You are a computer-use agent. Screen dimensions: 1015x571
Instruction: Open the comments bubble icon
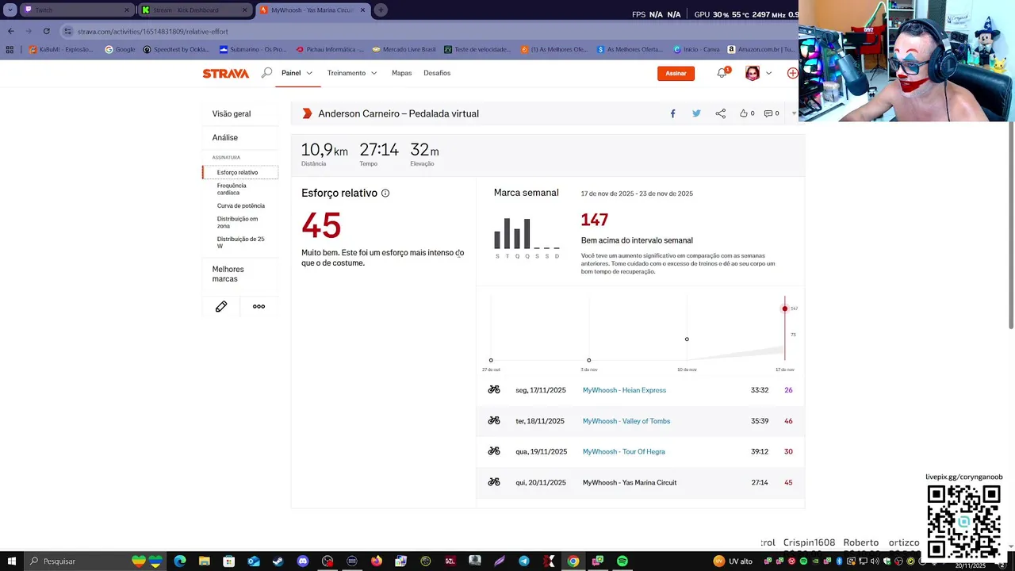click(x=768, y=113)
